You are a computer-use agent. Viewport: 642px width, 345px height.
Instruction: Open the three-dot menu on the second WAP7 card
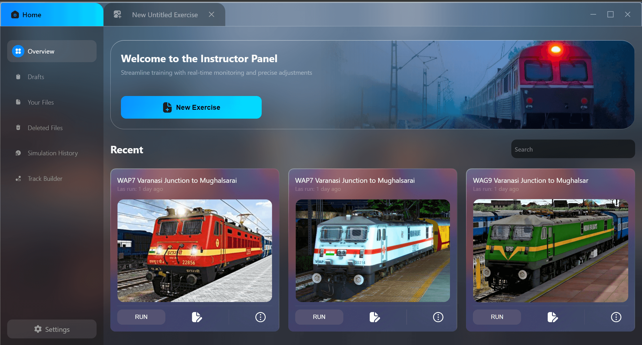point(438,317)
